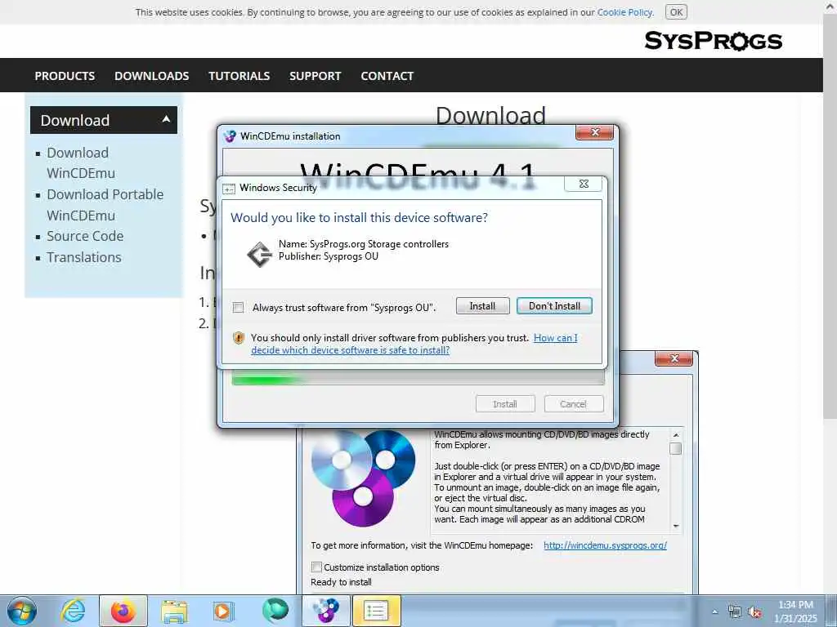Open the wincdemu.sysprogs.org homepage link
The height and width of the screenshot is (627, 837).
pyautogui.click(x=605, y=545)
